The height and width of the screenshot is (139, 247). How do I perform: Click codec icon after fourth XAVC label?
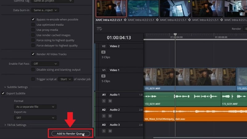pyautogui.click(x=221, y=20)
